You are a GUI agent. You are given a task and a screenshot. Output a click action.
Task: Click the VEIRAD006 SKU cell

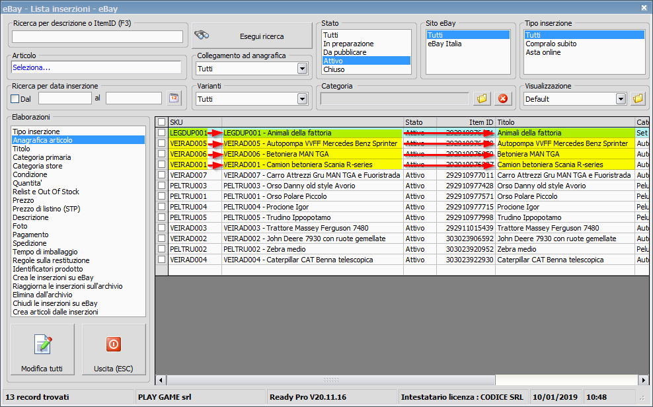195,154
